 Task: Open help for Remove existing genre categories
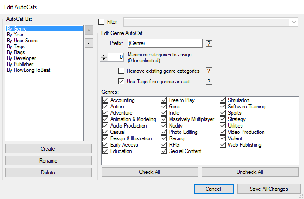click(209, 71)
